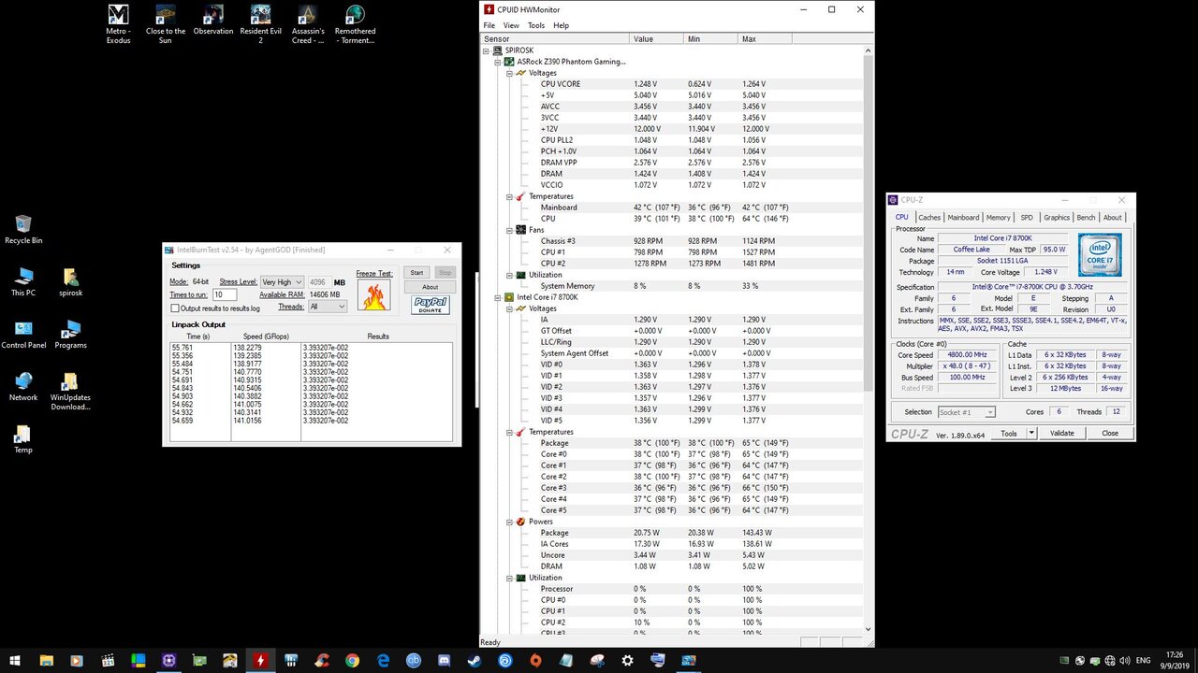The width and height of the screenshot is (1198, 673).
Task: Click the Max column header in HWMonitor
Action: 765,39
